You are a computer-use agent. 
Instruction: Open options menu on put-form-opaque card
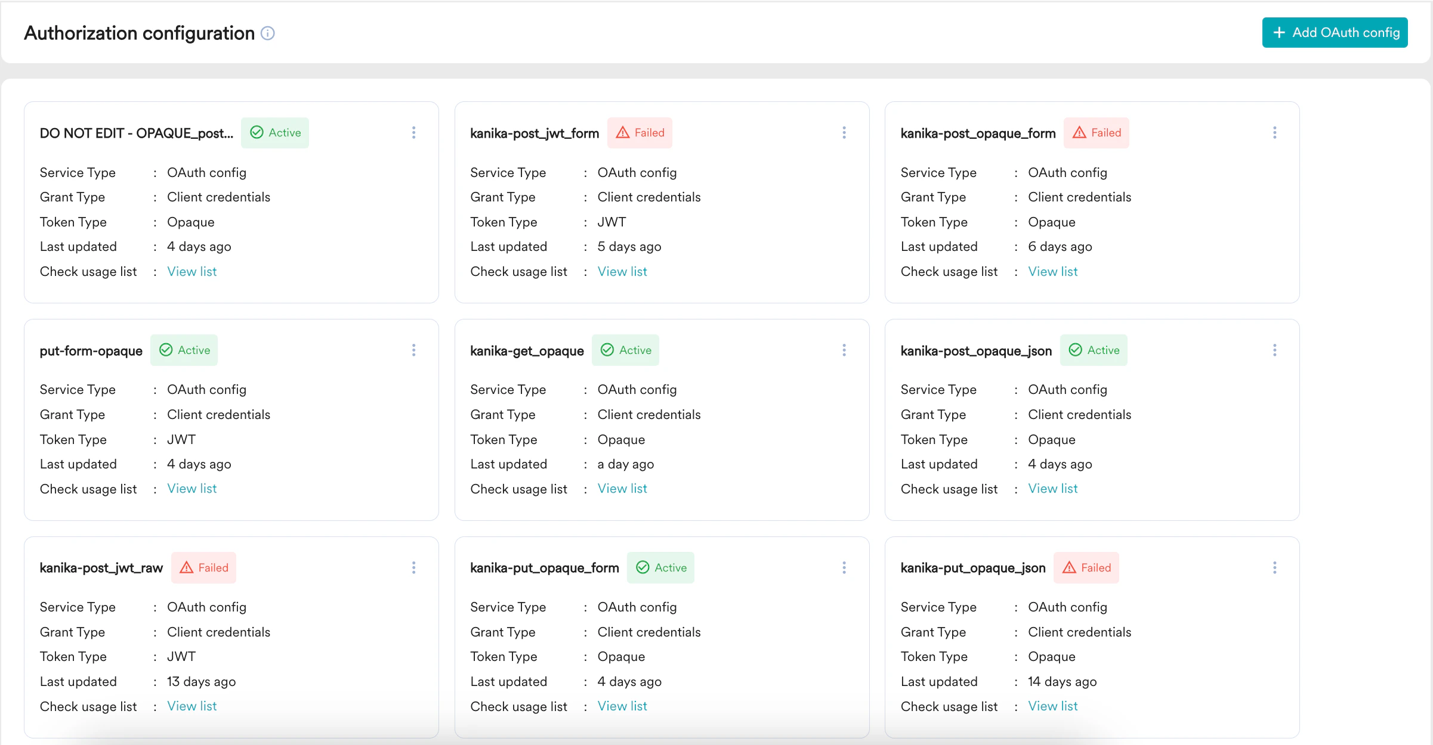click(413, 350)
